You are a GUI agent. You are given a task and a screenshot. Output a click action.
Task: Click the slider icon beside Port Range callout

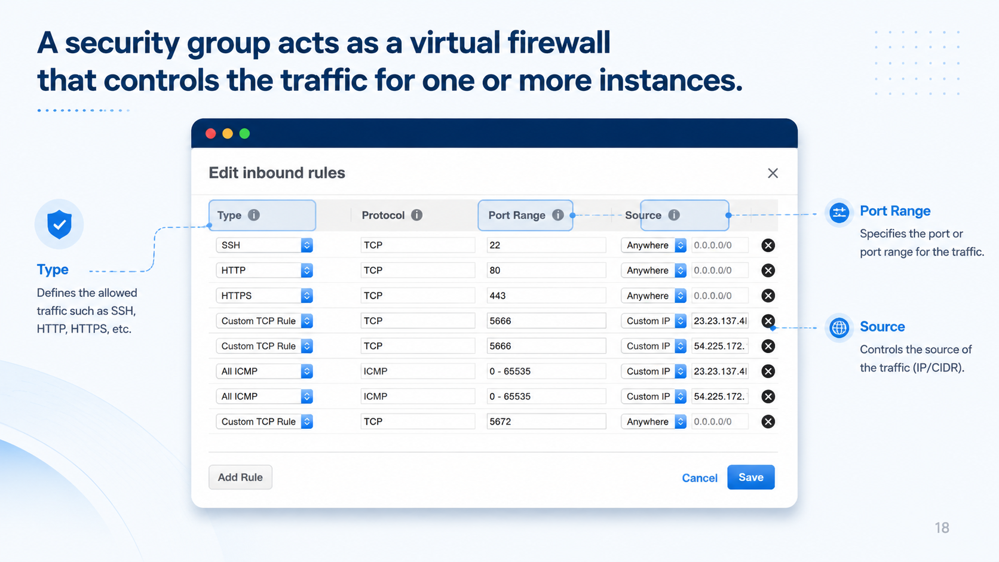click(839, 213)
